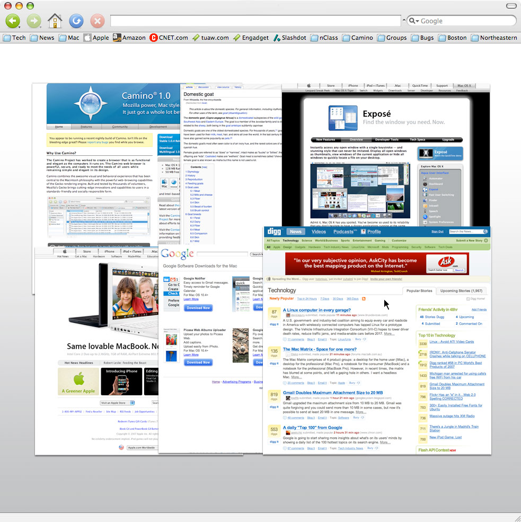Expand the Northeastern bookmarks folder

(x=494, y=38)
